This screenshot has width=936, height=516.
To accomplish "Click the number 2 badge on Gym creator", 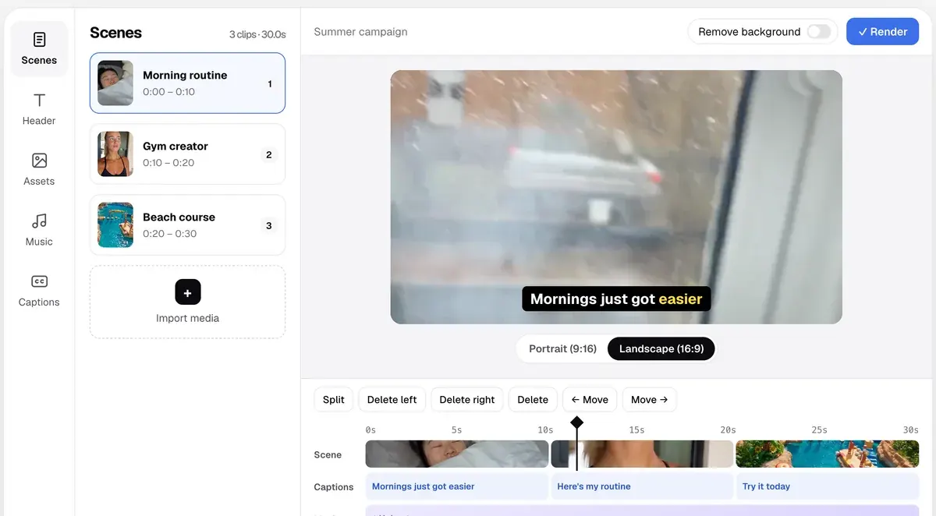I will point(269,154).
